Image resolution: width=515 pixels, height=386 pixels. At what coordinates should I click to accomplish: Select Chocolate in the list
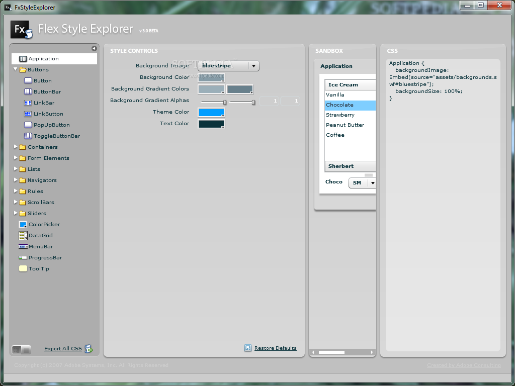tap(350, 105)
